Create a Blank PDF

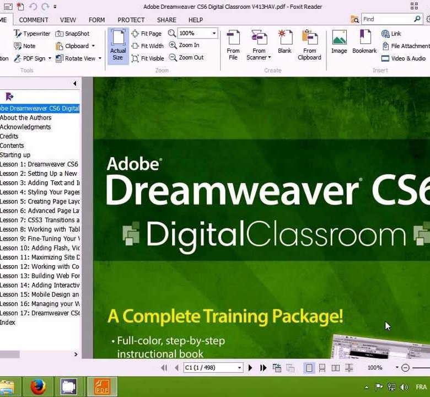click(x=284, y=42)
